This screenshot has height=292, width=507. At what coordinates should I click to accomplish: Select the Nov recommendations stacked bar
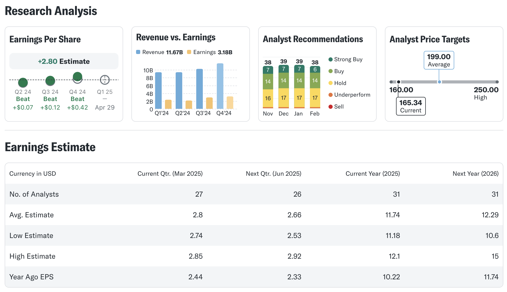pyautogui.click(x=268, y=87)
